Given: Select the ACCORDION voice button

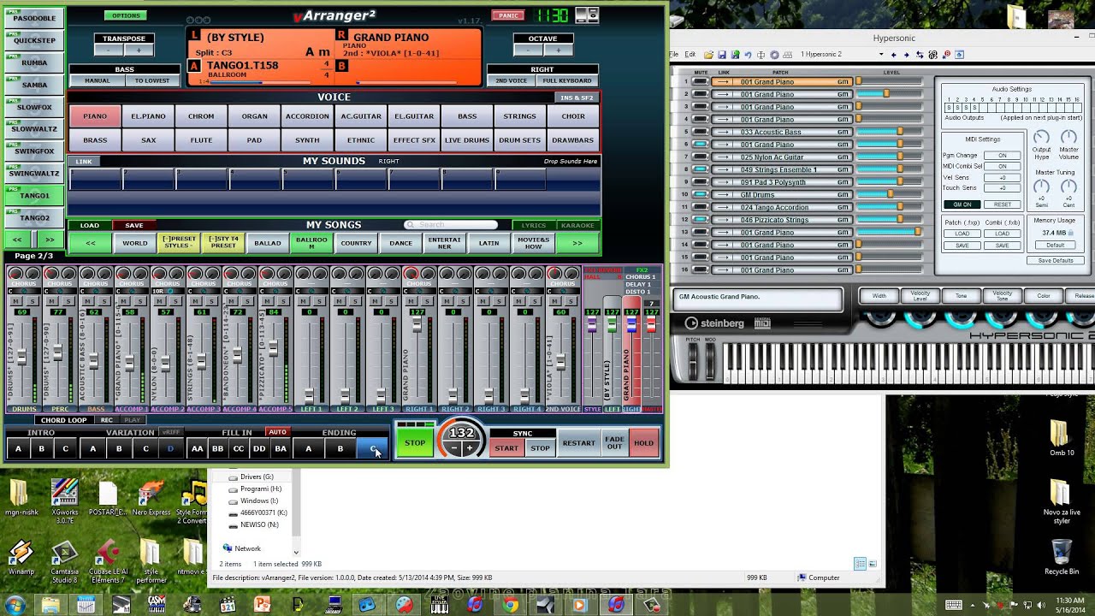Looking at the screenshot, I should (x=307, y=116).
